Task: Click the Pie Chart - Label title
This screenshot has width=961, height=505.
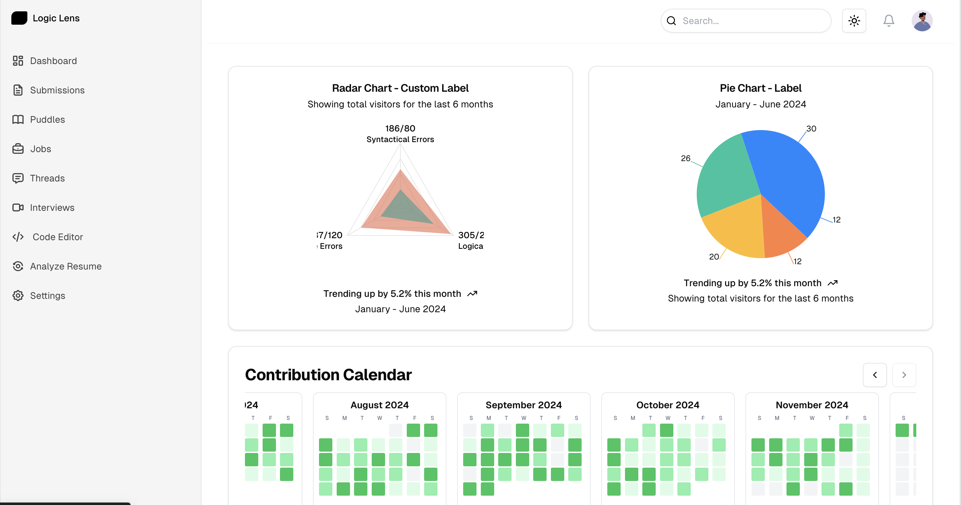Action: click(760, 88)
